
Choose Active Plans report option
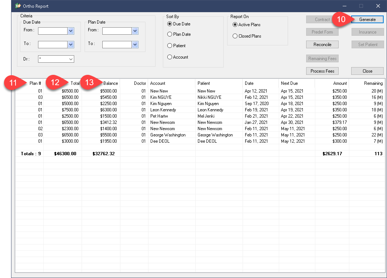(246, 25)
